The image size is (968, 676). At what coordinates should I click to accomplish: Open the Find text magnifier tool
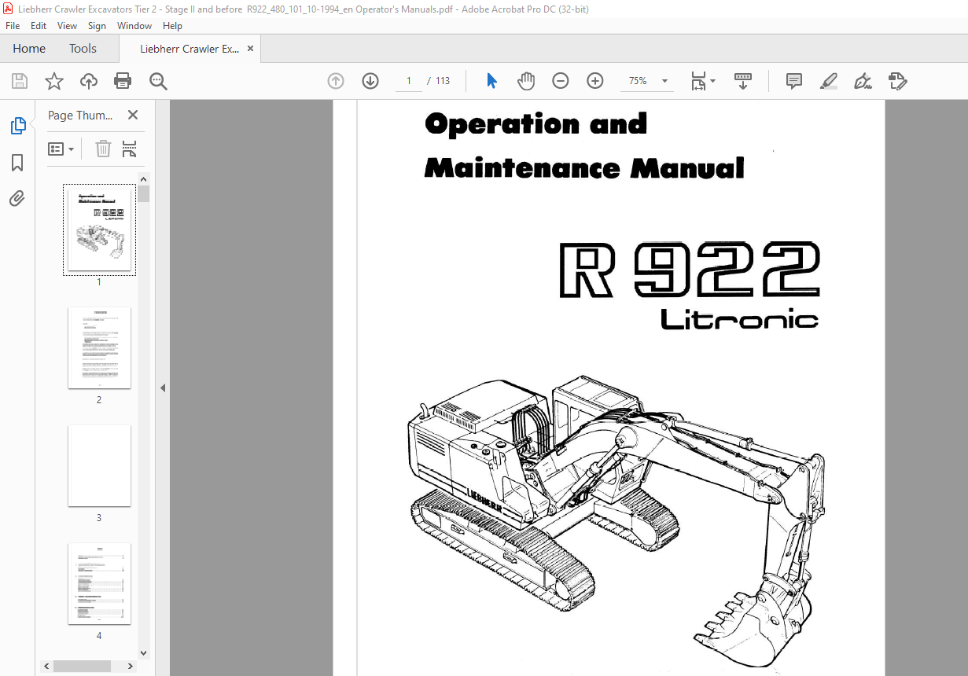[x=158, y=81]
